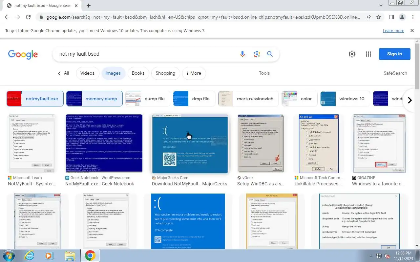Click the magnifier search icon

[270, 54]
